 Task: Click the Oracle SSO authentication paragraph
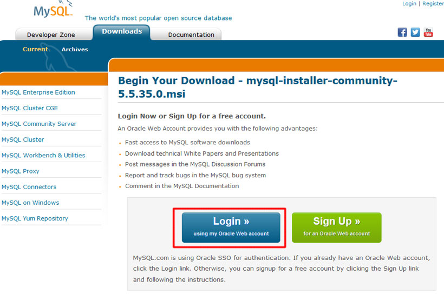pos(282,269)
